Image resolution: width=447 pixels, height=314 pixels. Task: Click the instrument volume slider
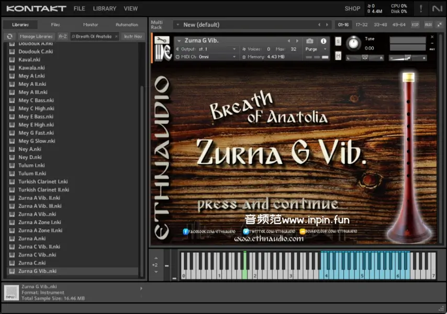pyautogui.click(x=408, y=58)
